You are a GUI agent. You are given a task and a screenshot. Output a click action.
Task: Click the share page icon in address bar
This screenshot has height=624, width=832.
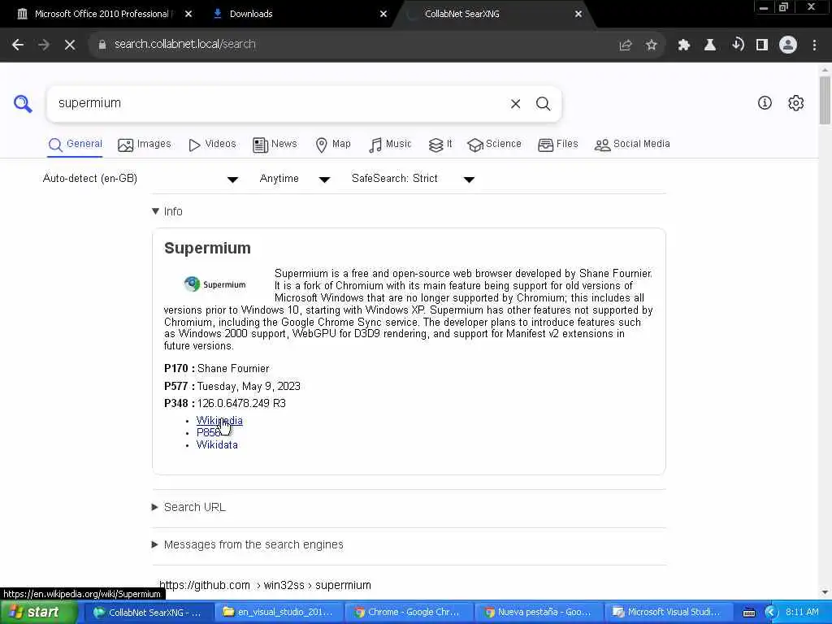[x=626, y=45]
